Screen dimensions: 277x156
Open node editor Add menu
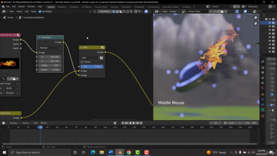[27, 12]
